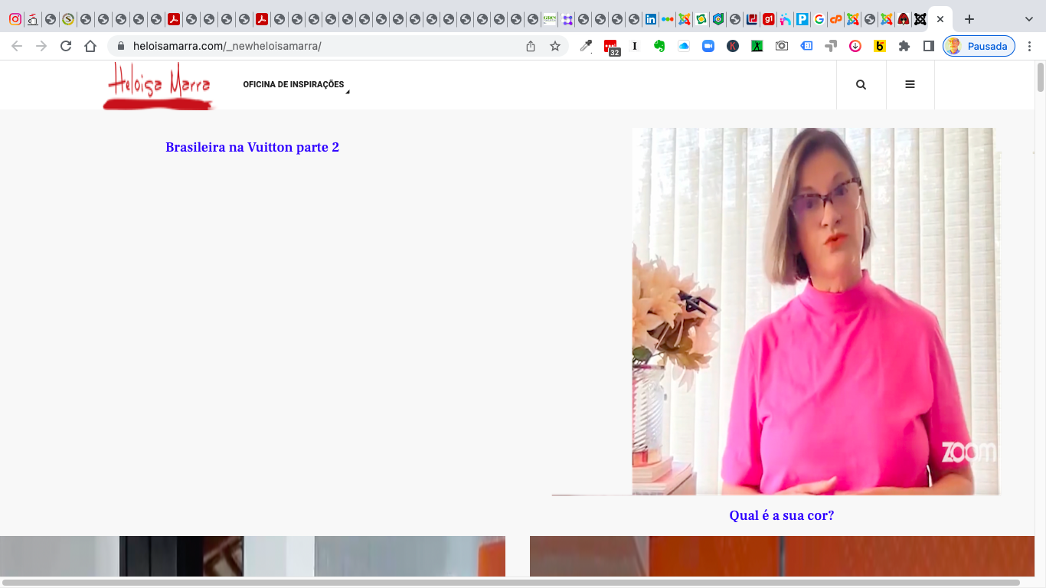This screenshot has width=1046, height=588.
Task: Go to the browser home page
Action: 90,46
